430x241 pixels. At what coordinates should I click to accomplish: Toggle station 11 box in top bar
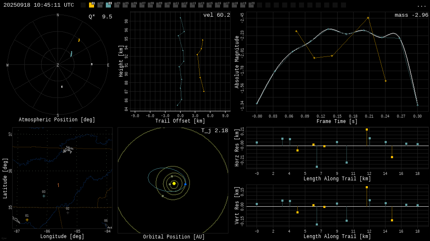click(x=176, y=5)
